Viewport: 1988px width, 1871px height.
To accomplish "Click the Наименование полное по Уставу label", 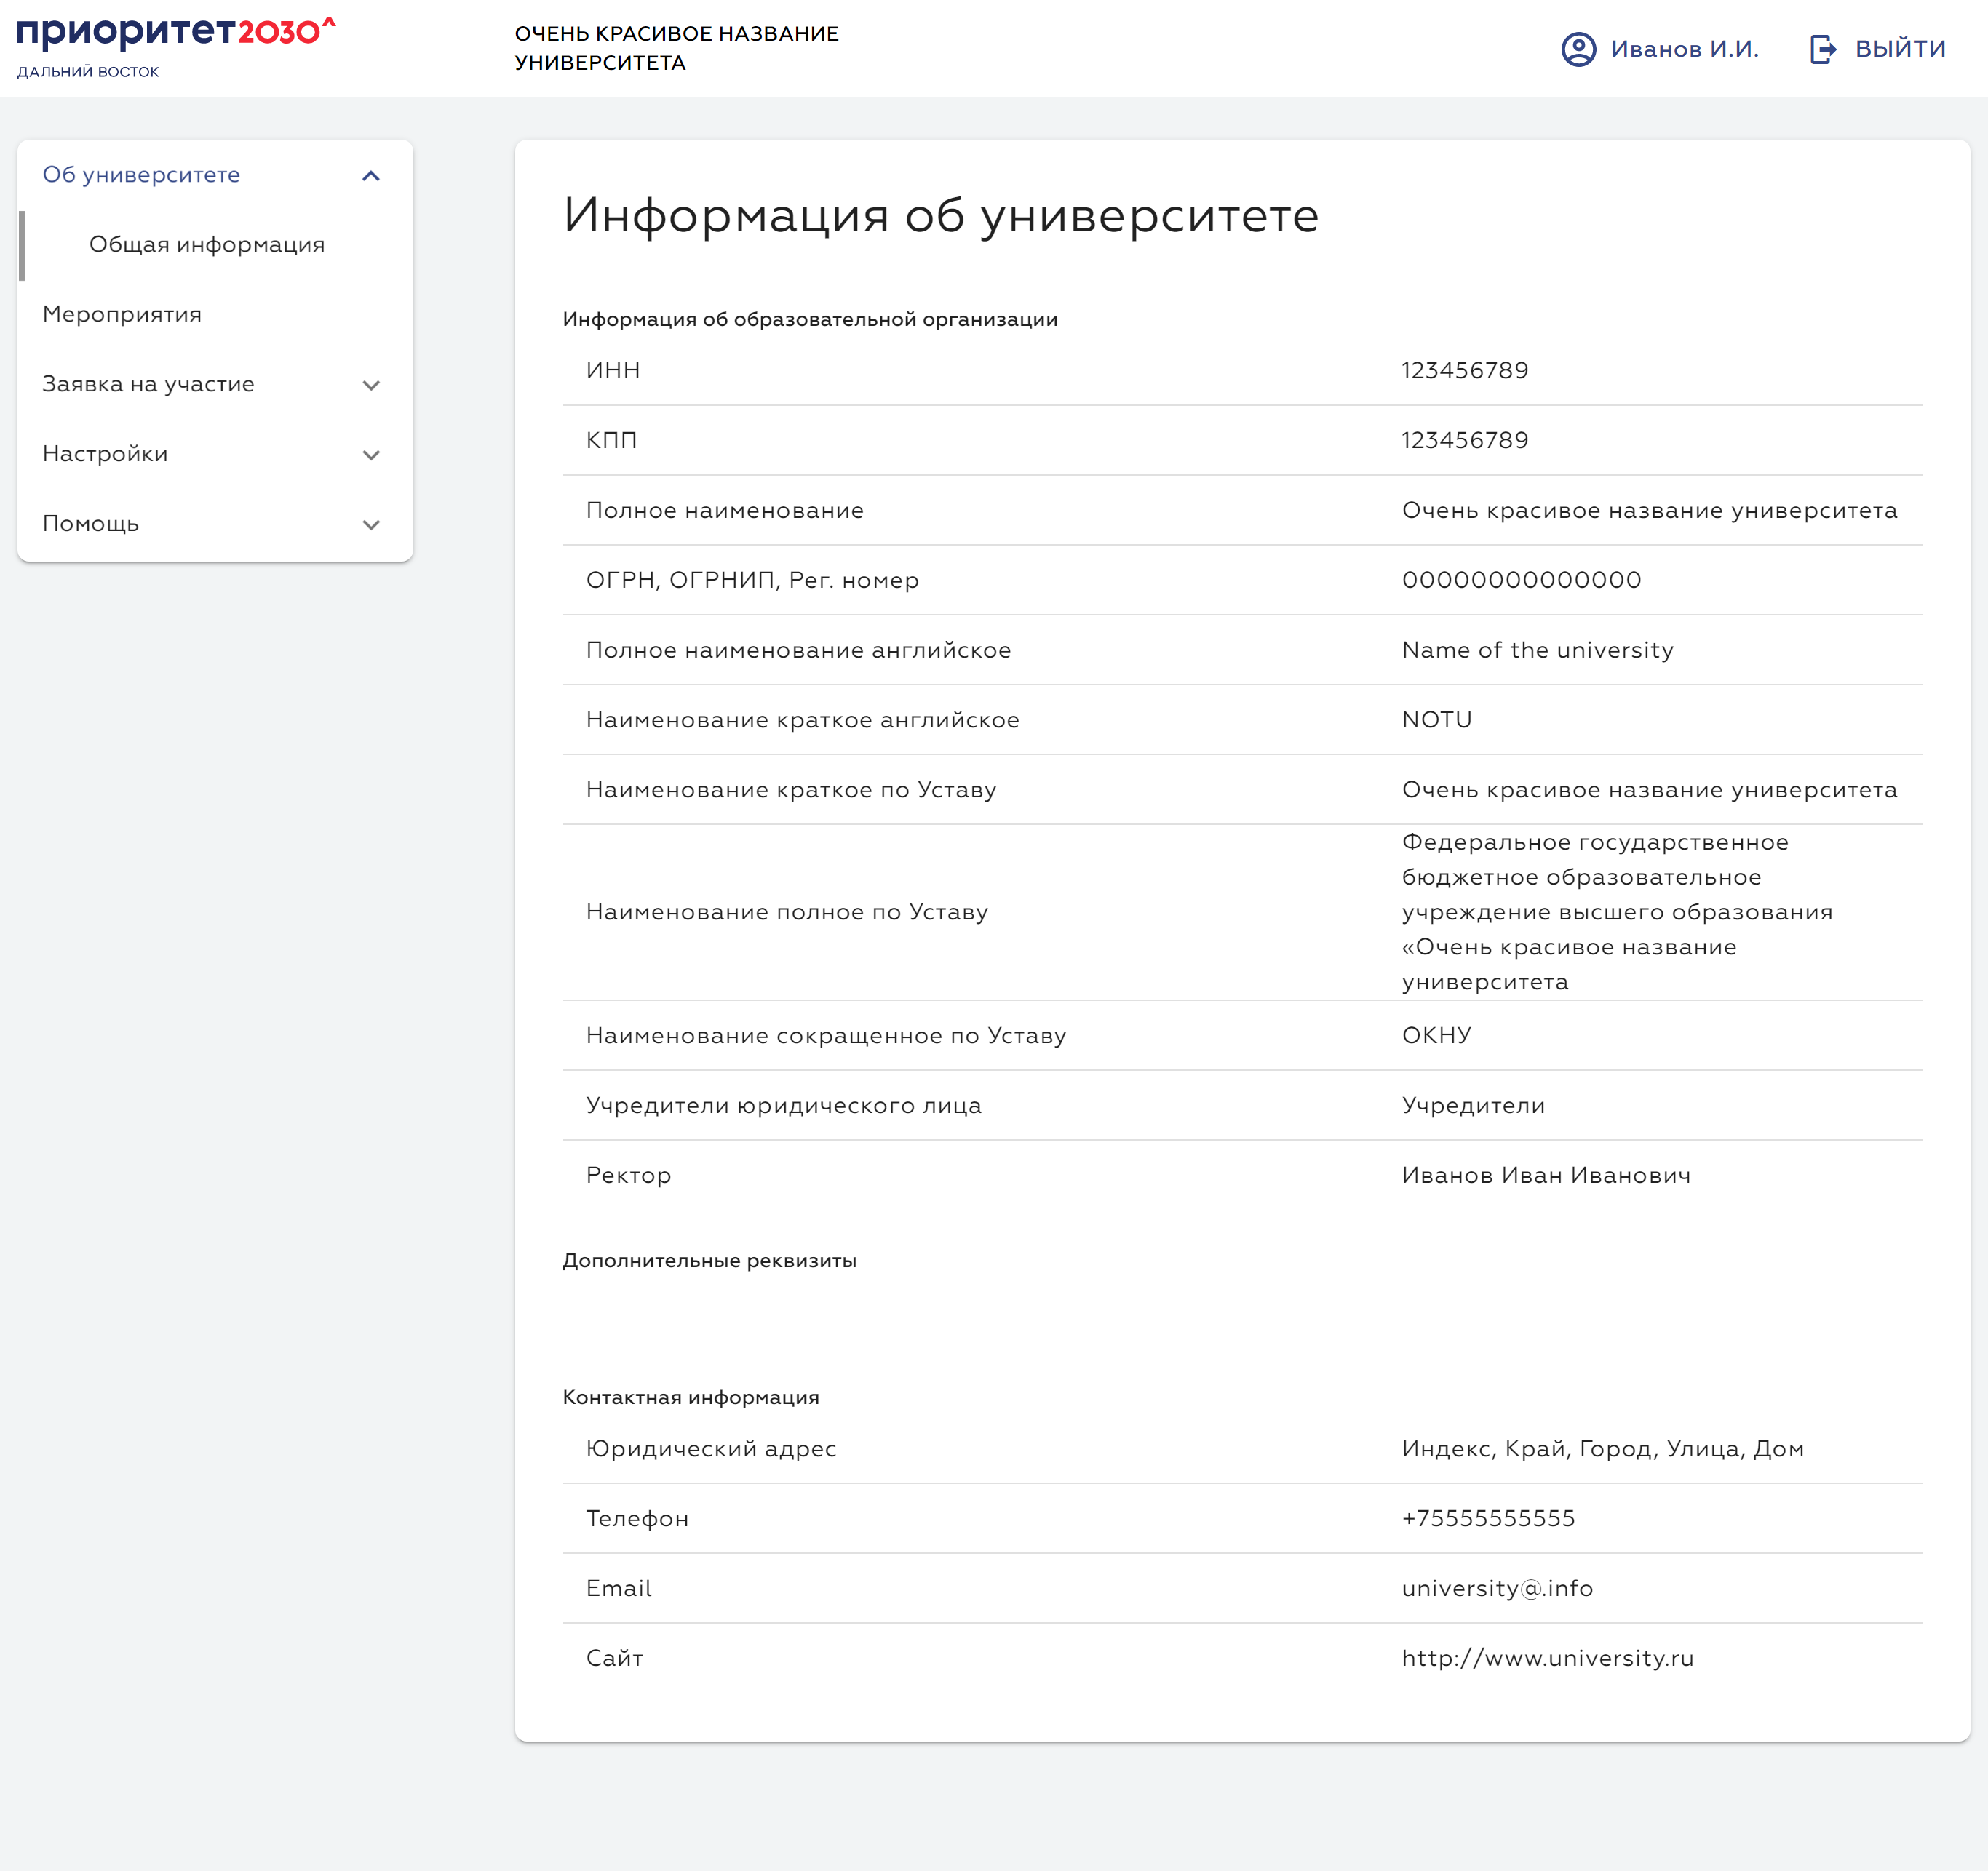I will coord(787,912).
